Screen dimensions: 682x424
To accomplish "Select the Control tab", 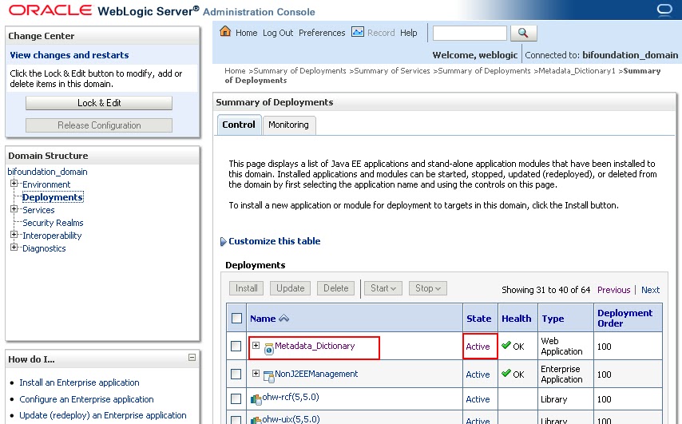I will 239,125.
